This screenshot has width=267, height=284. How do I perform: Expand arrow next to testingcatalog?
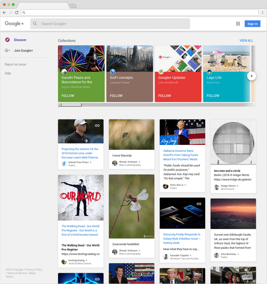click(x=86, y=260)
